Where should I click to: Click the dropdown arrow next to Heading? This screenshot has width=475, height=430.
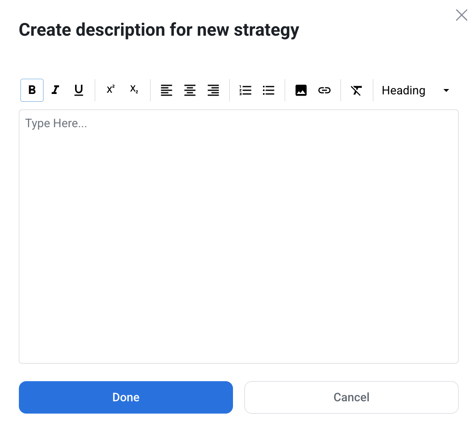click(446, 90)
